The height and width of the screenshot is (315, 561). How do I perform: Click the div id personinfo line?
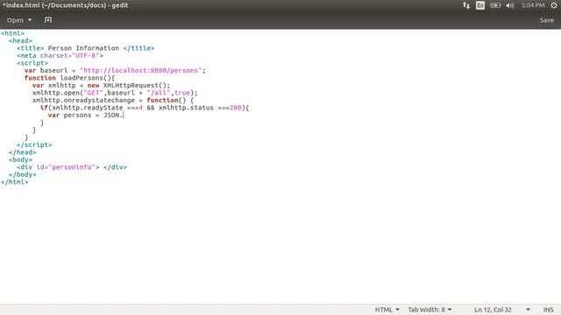point(72,167)
